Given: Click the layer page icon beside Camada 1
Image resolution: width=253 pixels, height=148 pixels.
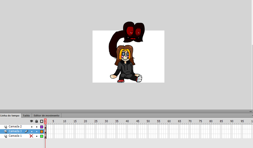Looking at the screenshot, I should pos(6,136).
